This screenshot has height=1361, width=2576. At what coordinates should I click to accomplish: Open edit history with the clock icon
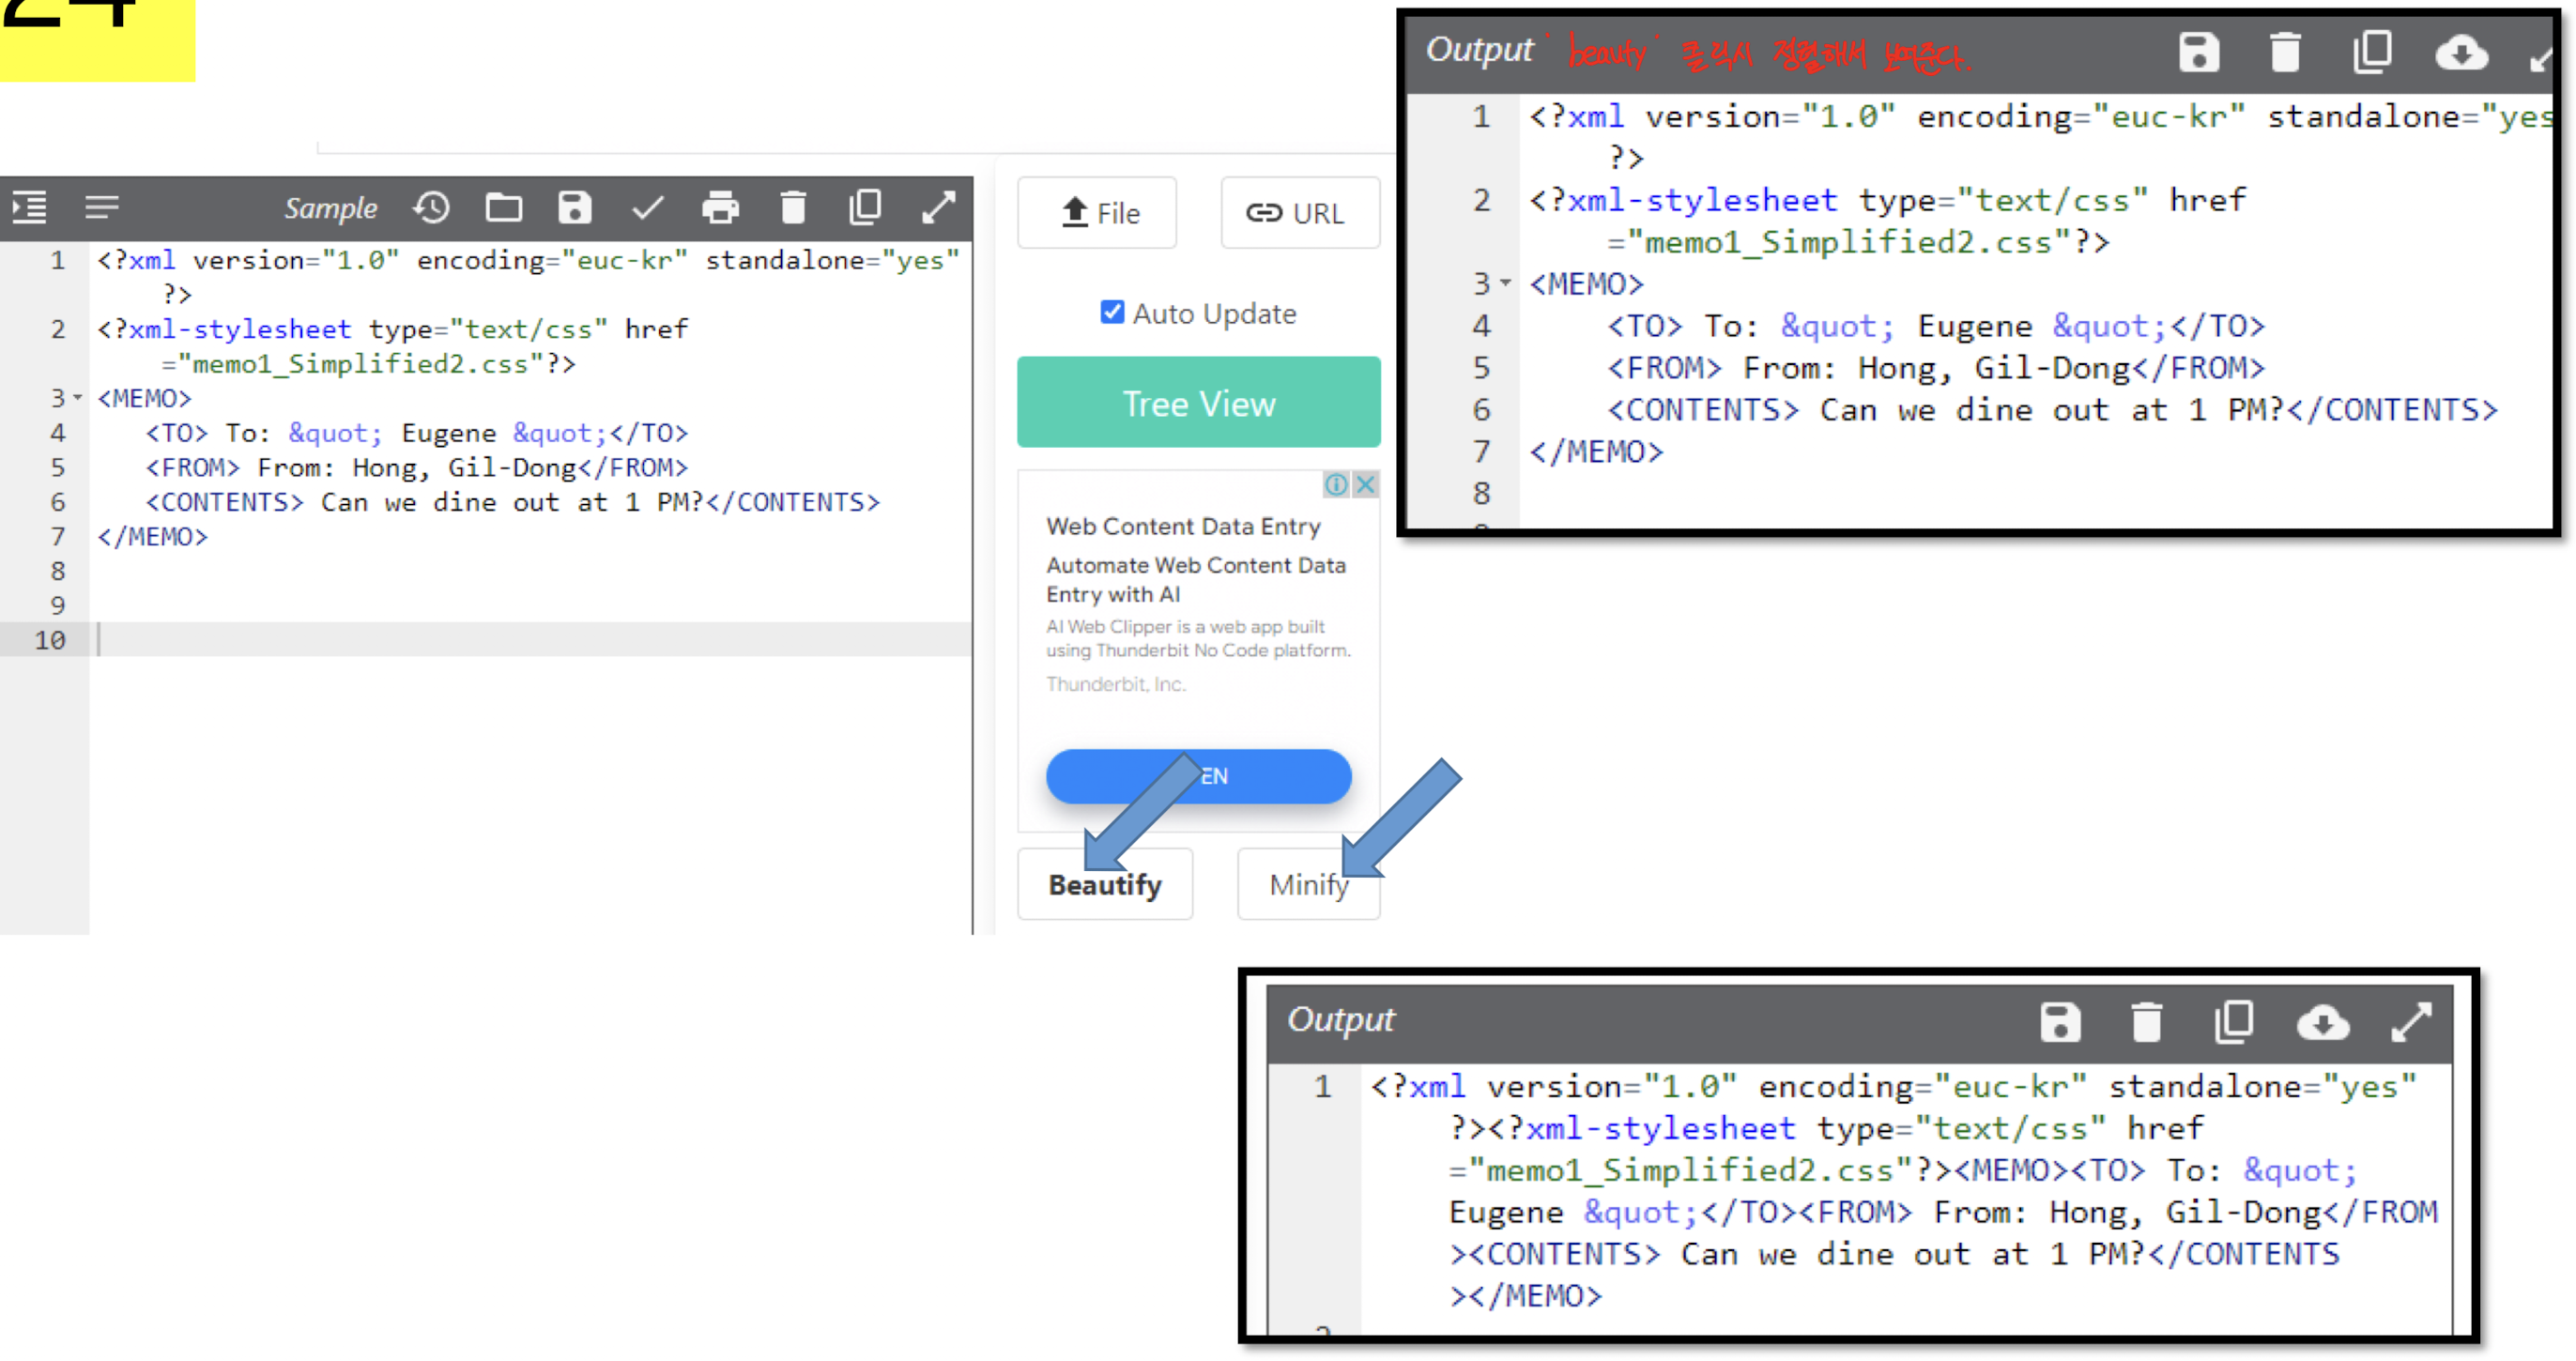pos(431,208)
